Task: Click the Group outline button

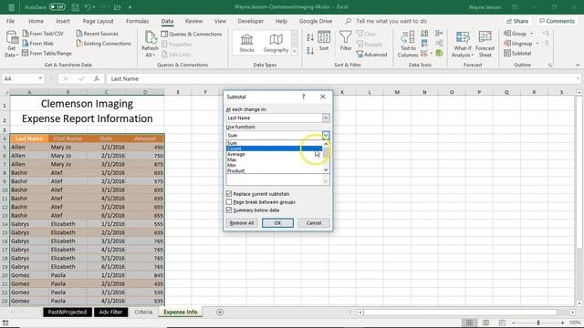Action: pos(518,34)
